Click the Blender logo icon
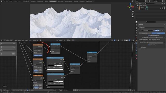Viewport: 166px width, 93px height. tap(2, 1)
